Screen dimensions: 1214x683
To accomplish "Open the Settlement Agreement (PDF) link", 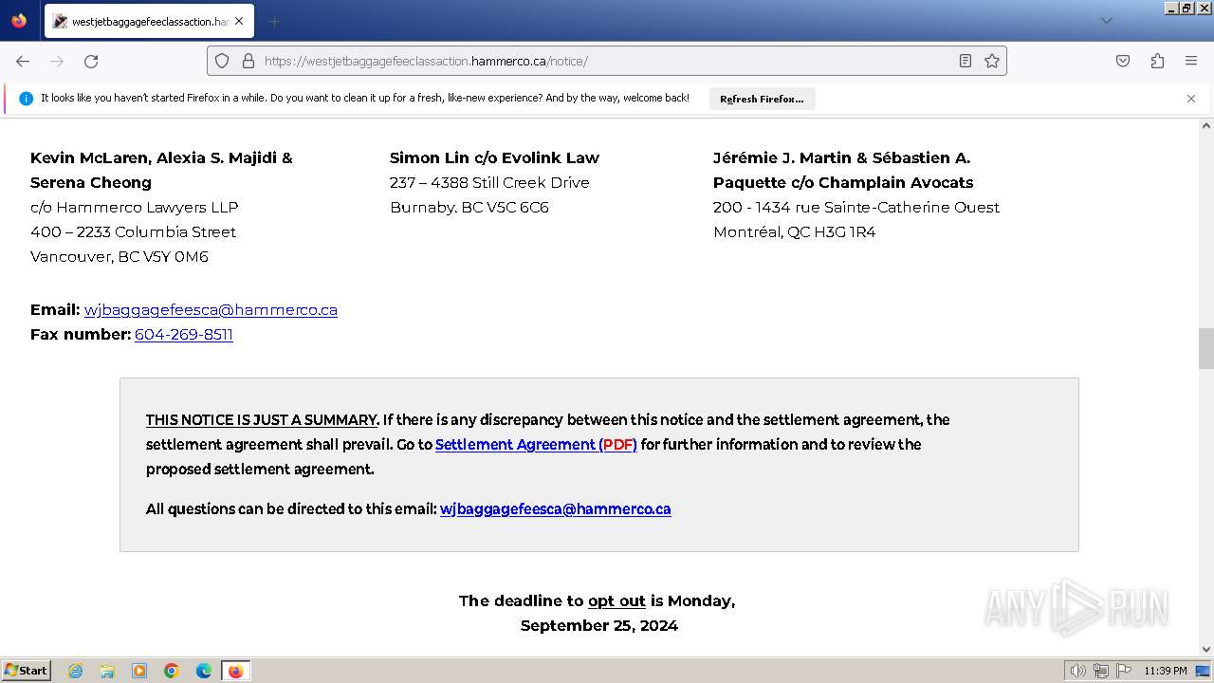I will pos(536,444).
